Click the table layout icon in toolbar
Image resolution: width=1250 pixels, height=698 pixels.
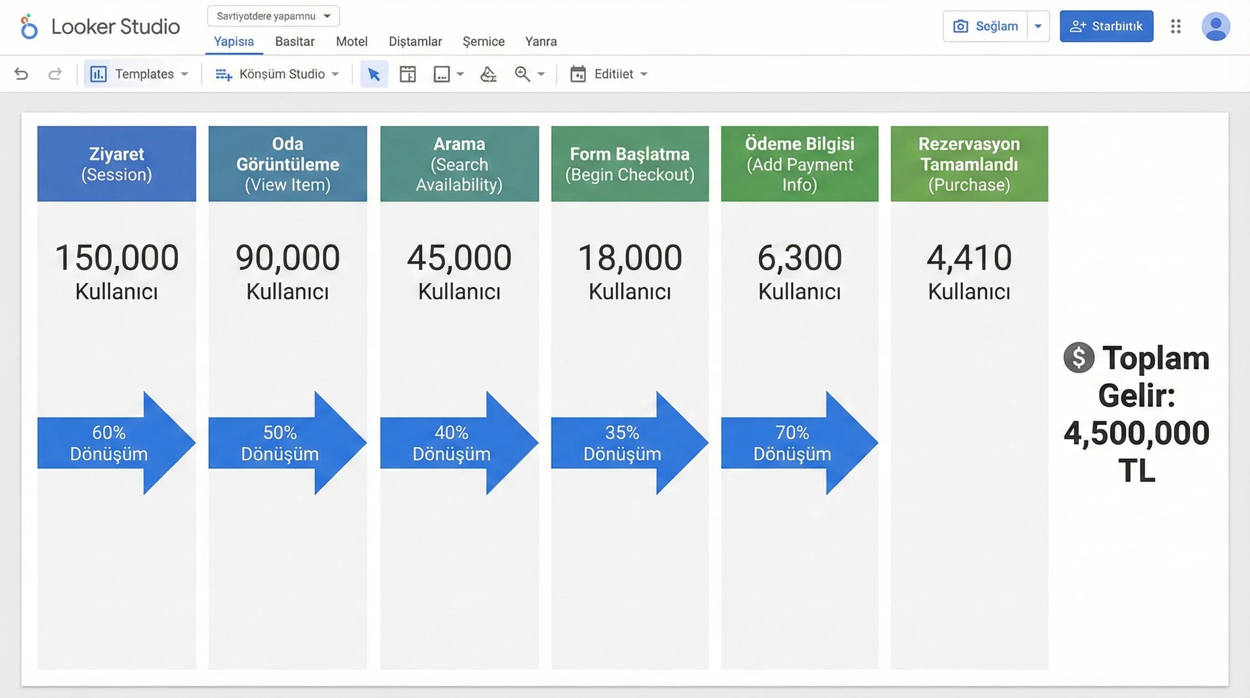click(407, 74)
